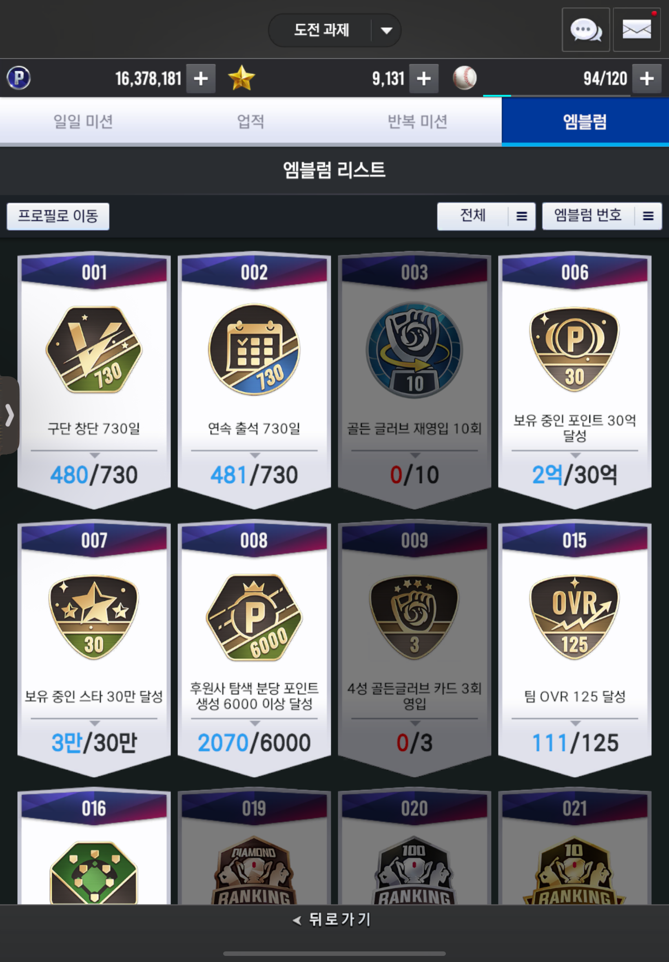669x962 pixels.
Task: Click the gold star currency icon
Action: pos(241,78)
